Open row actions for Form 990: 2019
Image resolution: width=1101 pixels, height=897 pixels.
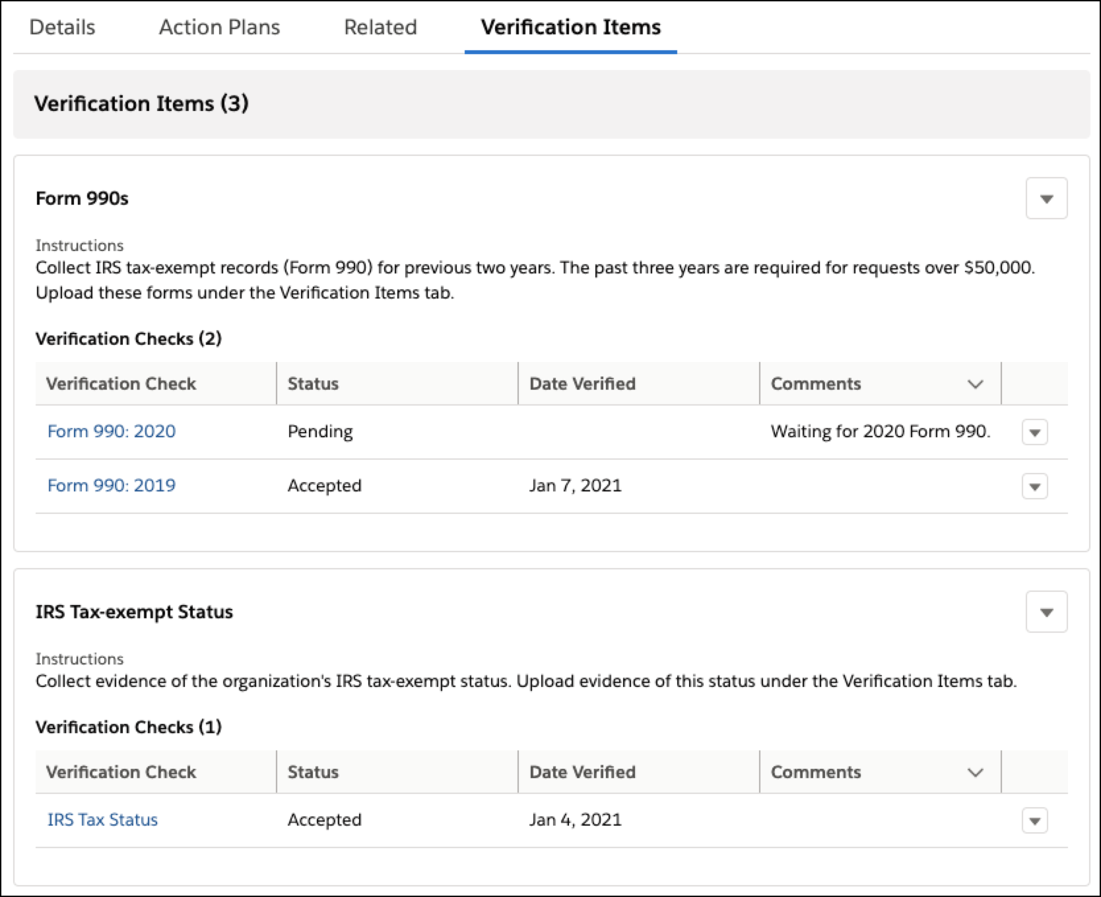click(x=1035, y=486)
